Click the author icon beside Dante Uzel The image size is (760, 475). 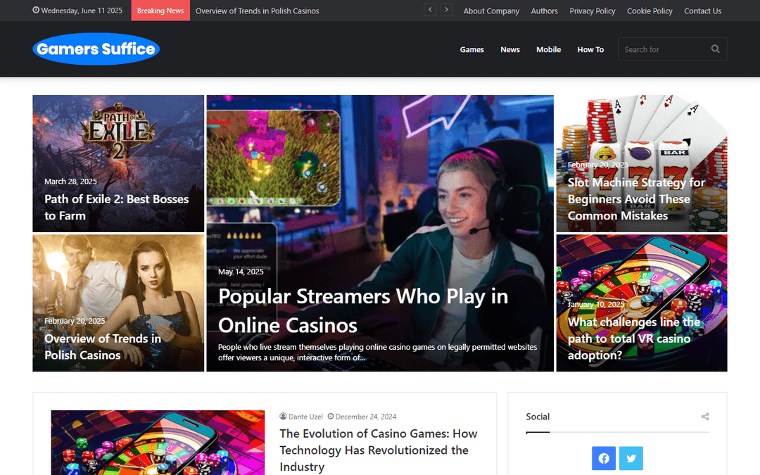point(283,417)
